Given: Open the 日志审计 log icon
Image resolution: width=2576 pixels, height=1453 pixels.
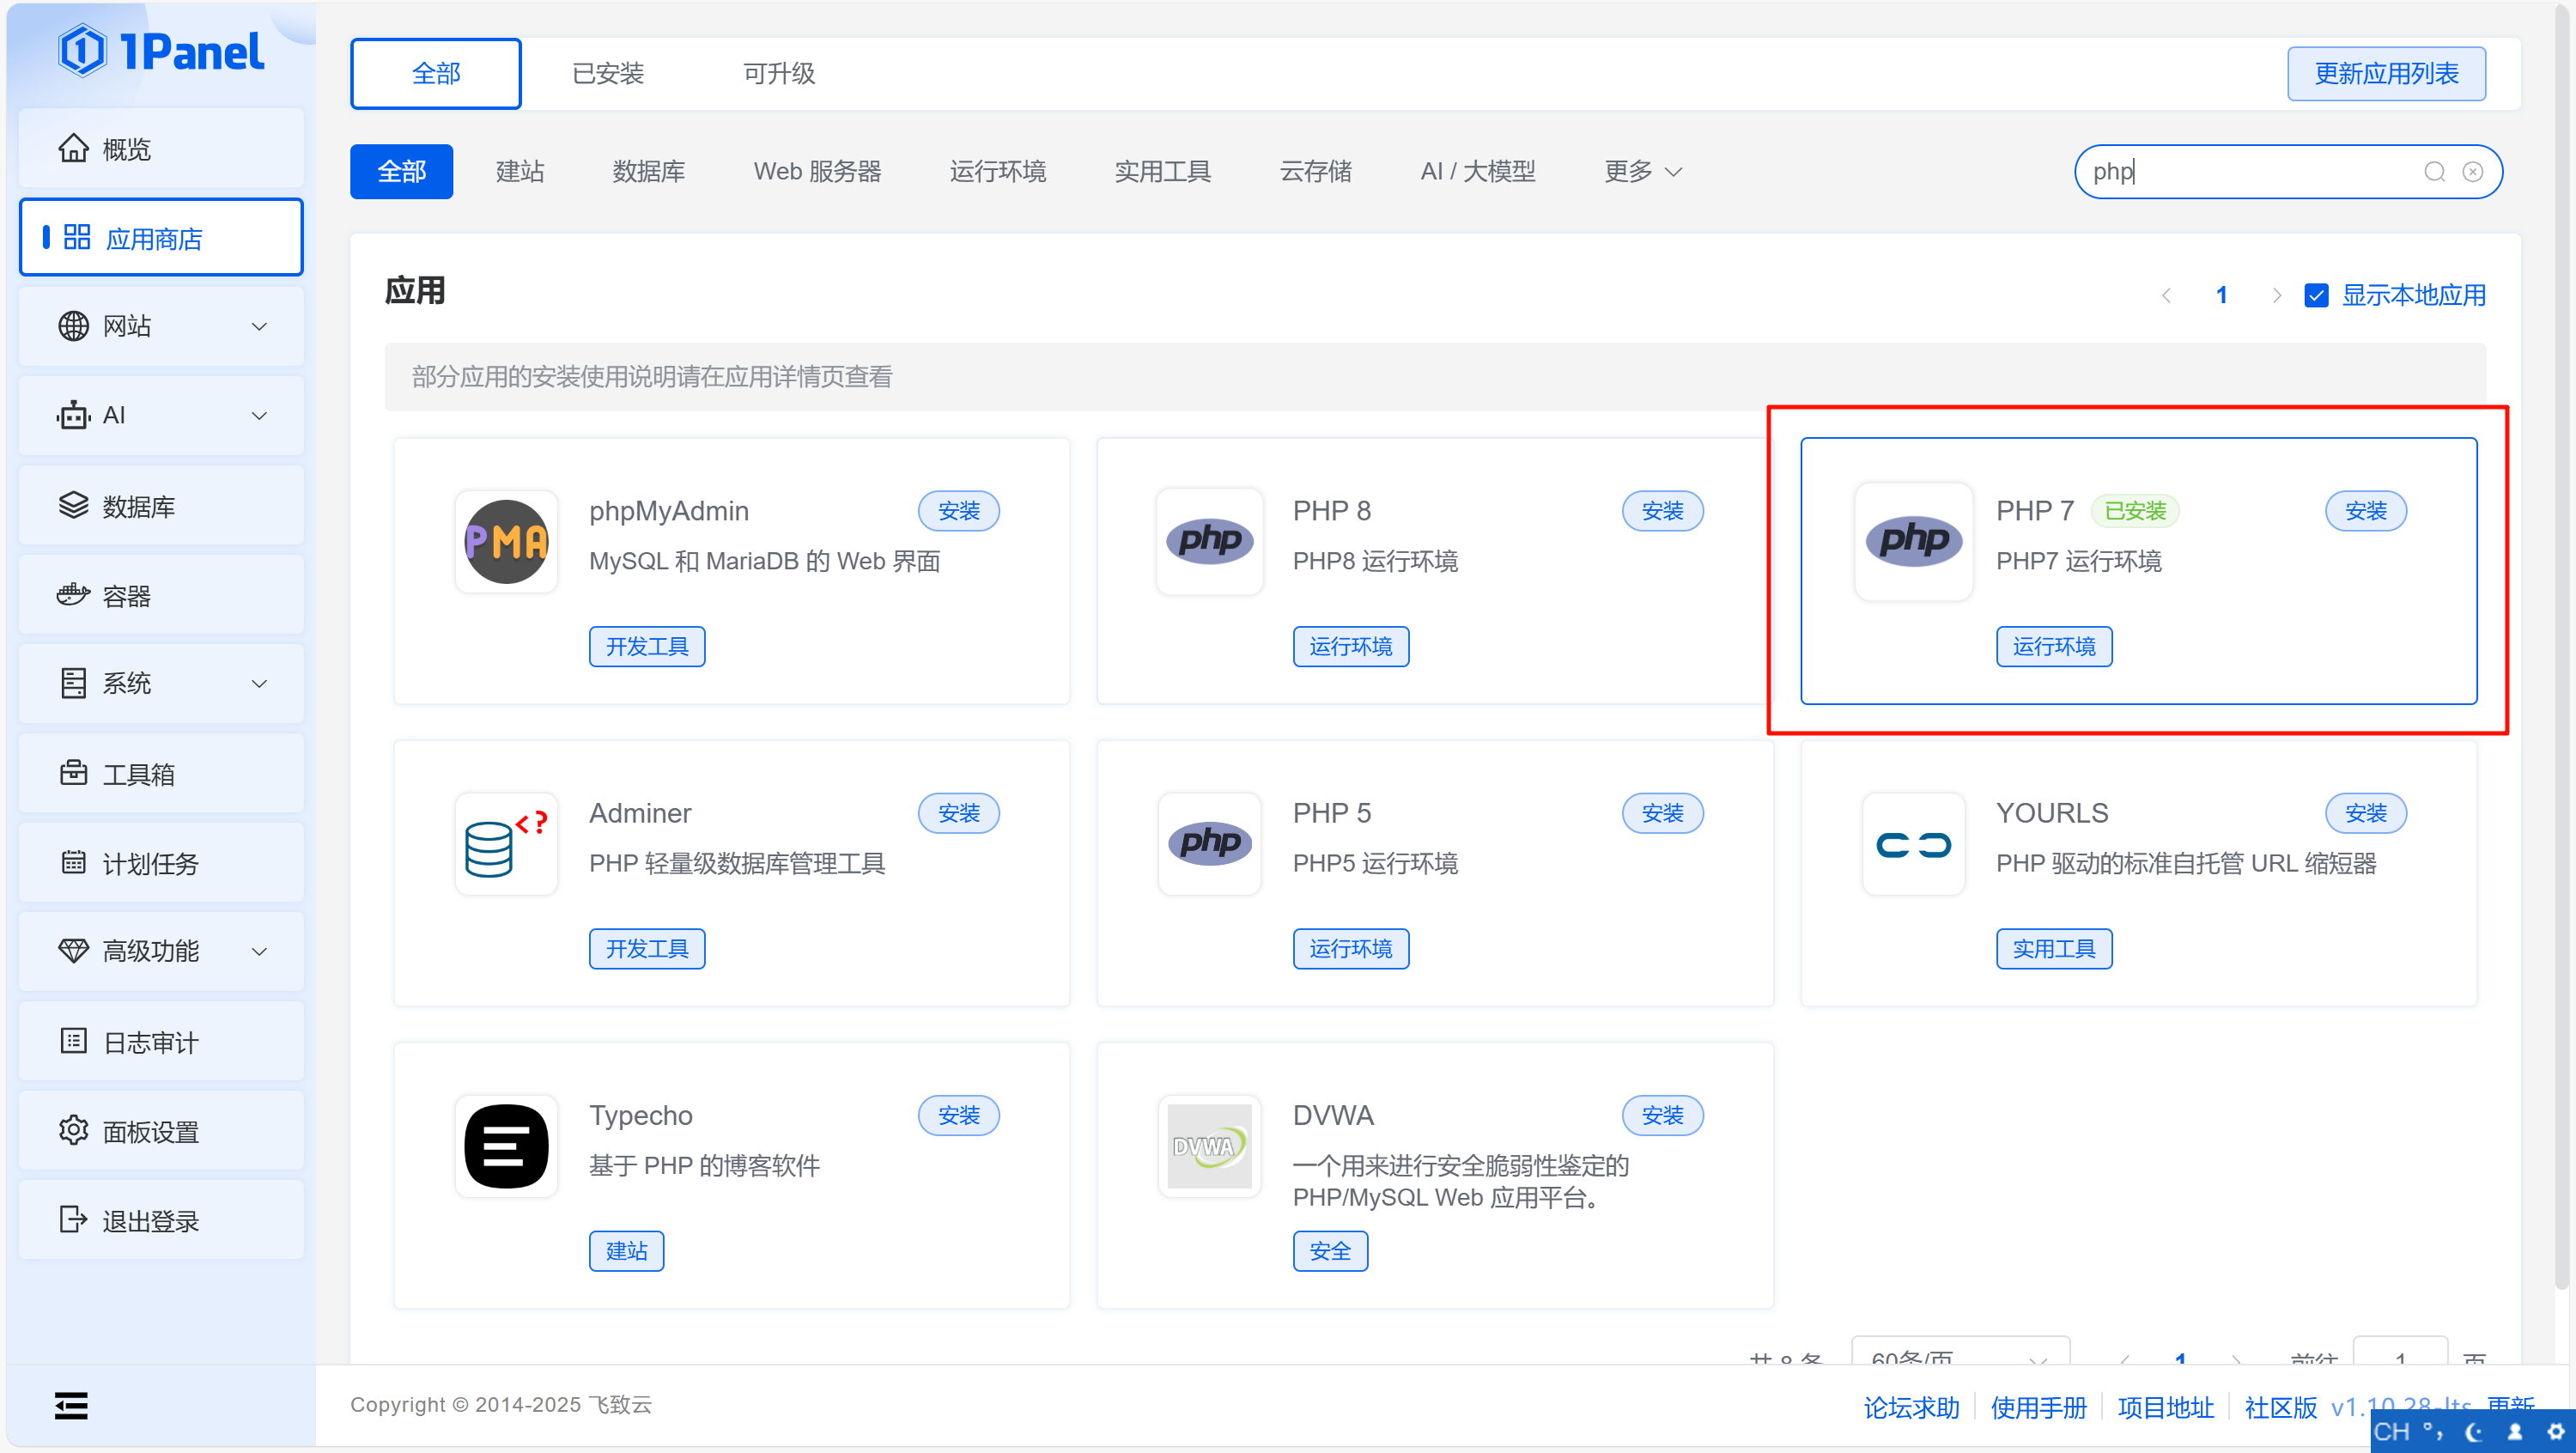Looking at the screenshot, I should [73, 1041].
